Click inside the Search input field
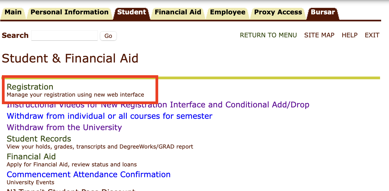This screenshot has width=389, height=191. (x=64, y=35)
